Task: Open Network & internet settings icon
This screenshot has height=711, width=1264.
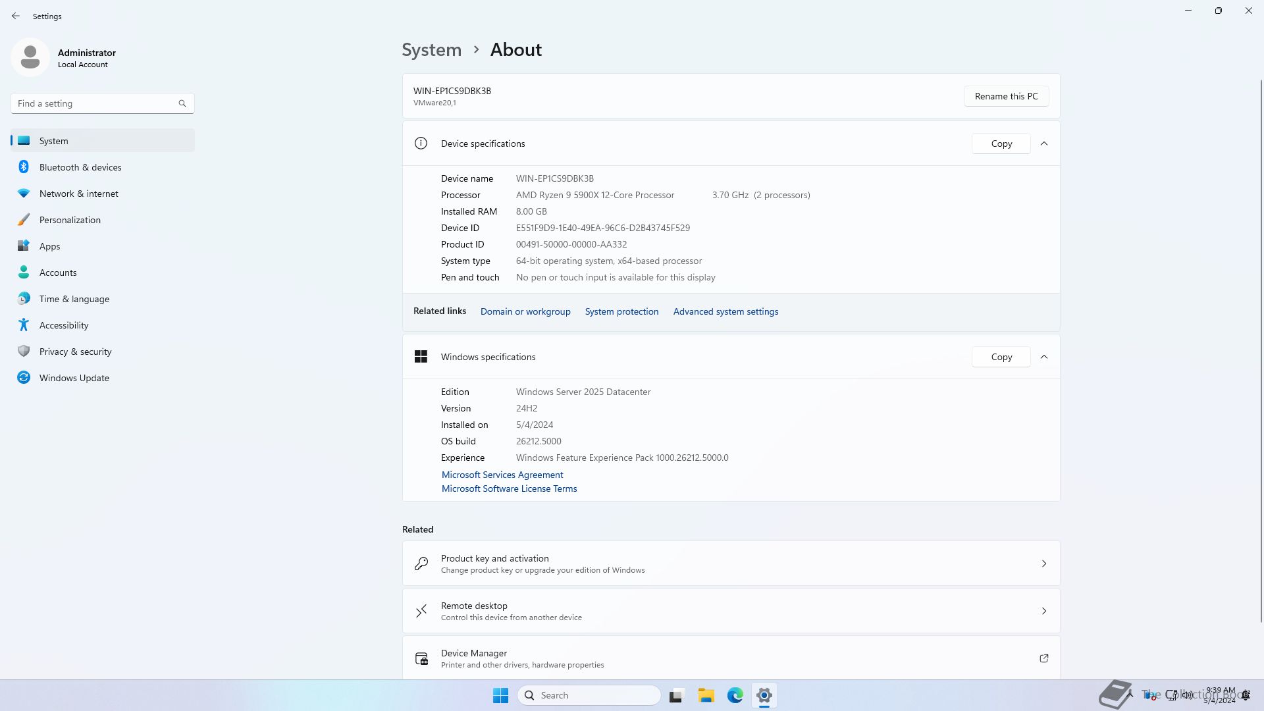Action: click(x=24, y=194)
